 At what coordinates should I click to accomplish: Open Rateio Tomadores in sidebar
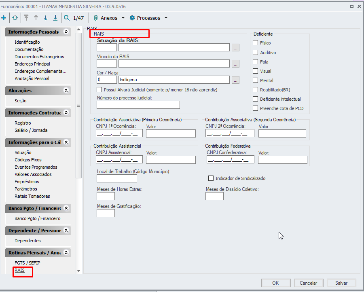[x=32, y=196]
